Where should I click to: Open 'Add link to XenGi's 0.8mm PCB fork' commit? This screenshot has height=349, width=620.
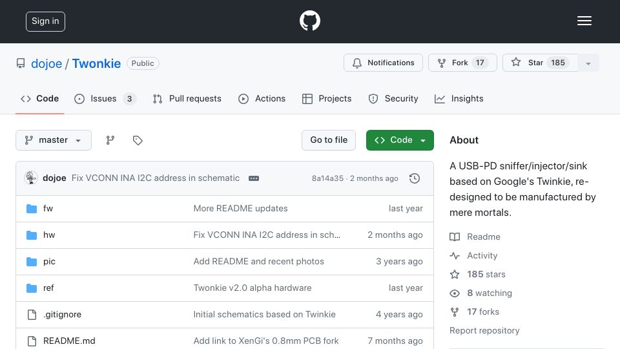click(266, 341)
